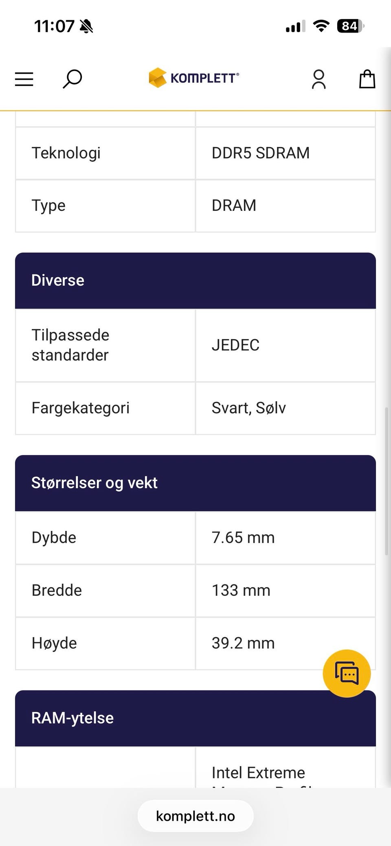The width and height of the screenshot is (391, 846).
Task: Open the hamburger navigation menu
Action: tap(24, 79)
